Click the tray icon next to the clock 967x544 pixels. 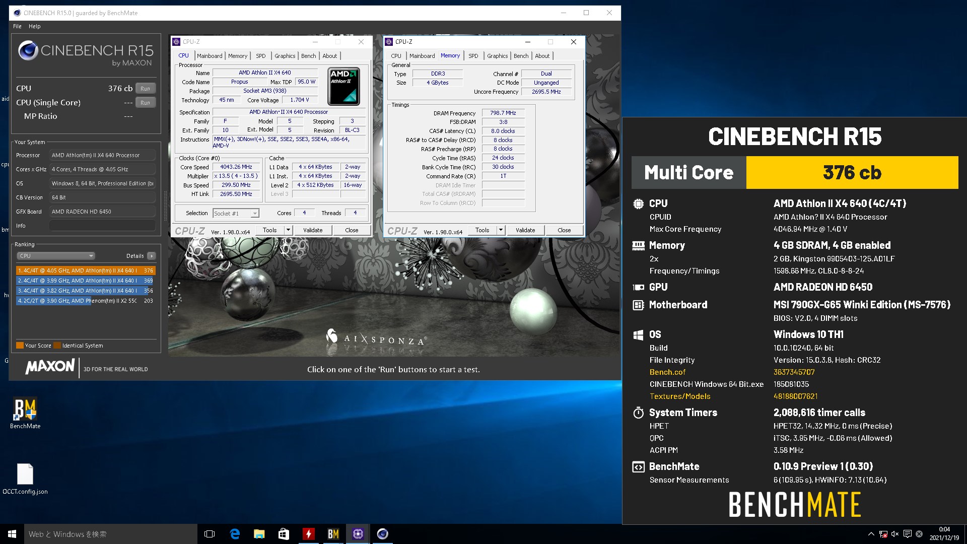pos(919,534)
